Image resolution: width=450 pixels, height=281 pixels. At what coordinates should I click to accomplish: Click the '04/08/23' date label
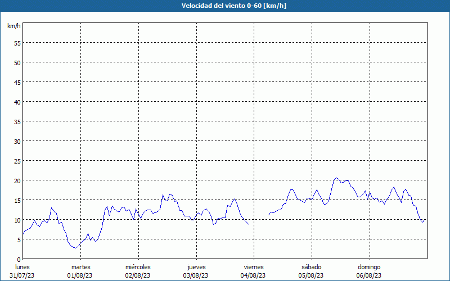click(253, 276)
